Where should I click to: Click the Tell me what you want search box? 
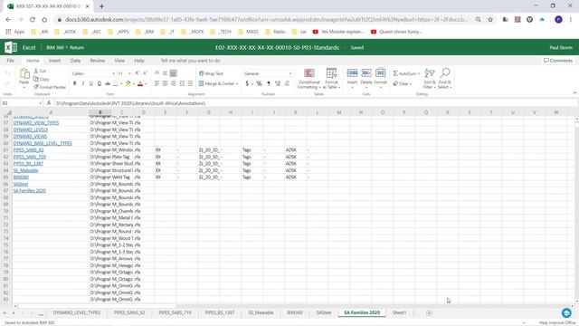(x=190, y=61)
